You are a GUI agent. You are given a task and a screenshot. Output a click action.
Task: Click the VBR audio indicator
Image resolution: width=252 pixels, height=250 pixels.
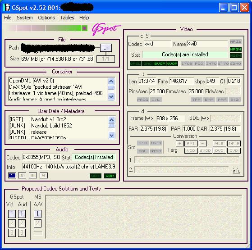point(110,176)
